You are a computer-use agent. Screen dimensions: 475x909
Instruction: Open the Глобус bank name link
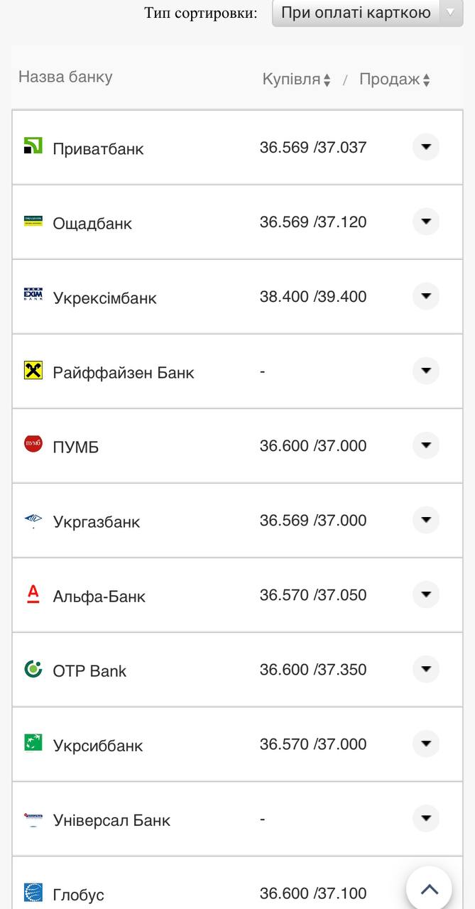(78, 895)
